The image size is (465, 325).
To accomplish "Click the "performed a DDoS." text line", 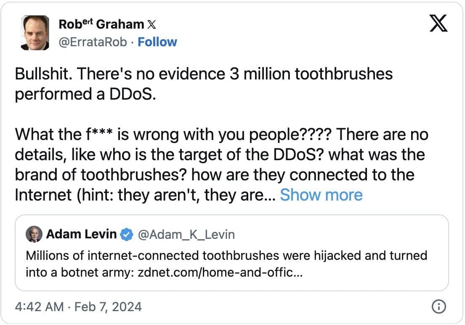I will [86, 94].
